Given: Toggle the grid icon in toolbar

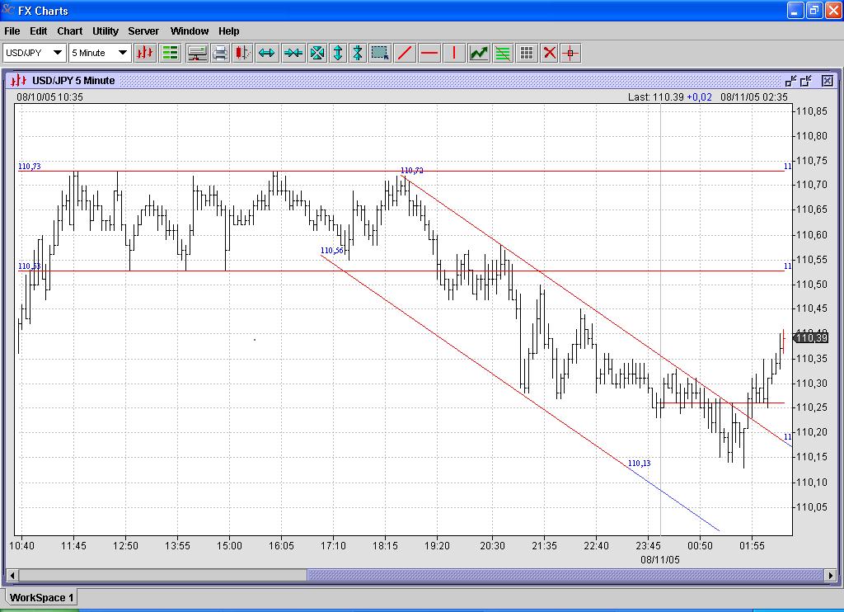Looking at the screenshot, I should click(x=527, y=53).
